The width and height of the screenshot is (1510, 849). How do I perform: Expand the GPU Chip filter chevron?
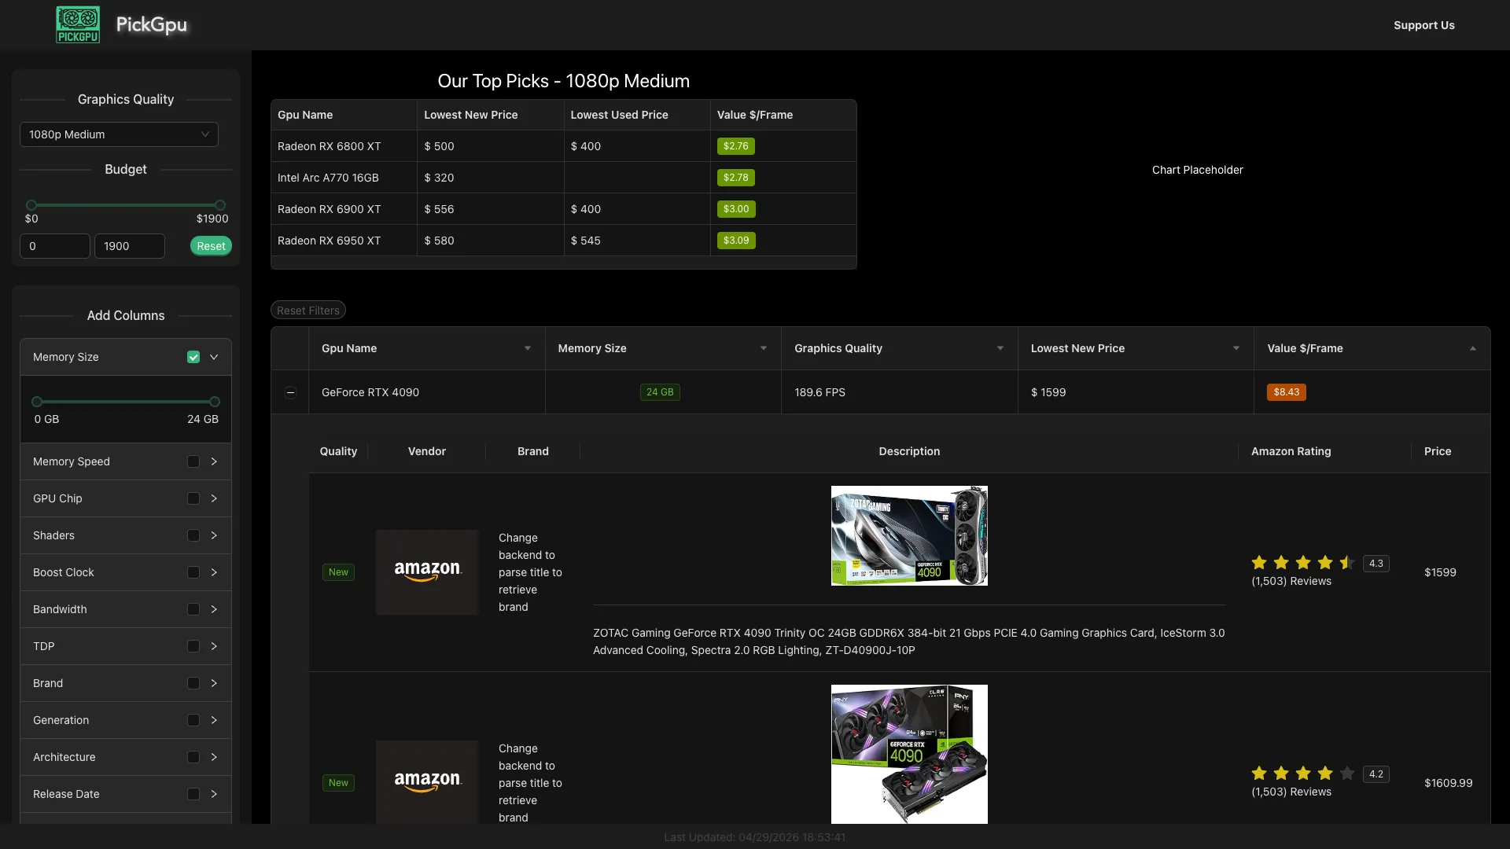point(214,498)
